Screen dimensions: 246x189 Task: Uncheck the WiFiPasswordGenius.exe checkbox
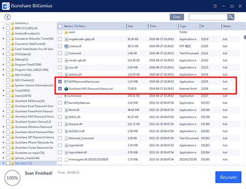60,82
